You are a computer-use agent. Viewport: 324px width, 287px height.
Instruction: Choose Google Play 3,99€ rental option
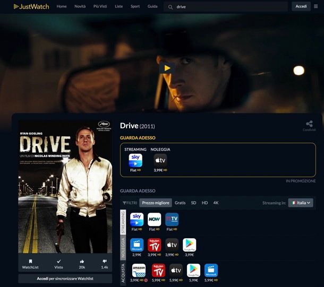(x=190, y=245)
